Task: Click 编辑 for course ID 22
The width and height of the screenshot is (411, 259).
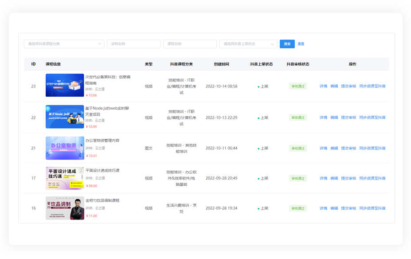Action: click(334, 118)
